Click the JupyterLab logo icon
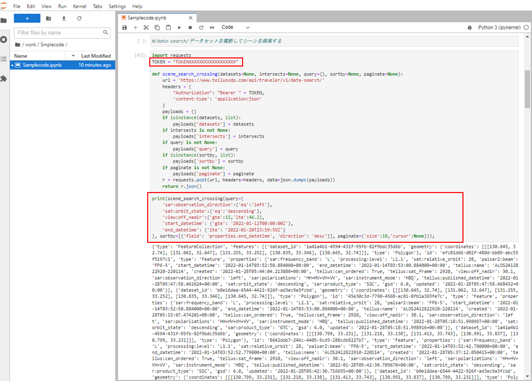The image size is (532, 381). [4, 6]
